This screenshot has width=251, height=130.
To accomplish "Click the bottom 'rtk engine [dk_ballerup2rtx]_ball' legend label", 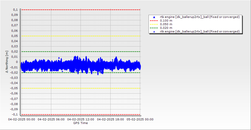I will tap(200, 31).
